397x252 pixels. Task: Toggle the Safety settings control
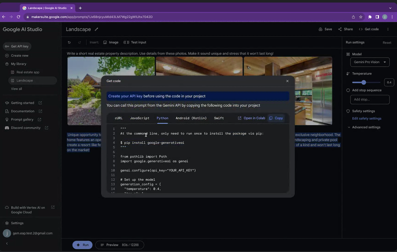coord(348,111)
